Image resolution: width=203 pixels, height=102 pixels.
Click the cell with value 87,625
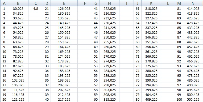click(x=18, y=66)
